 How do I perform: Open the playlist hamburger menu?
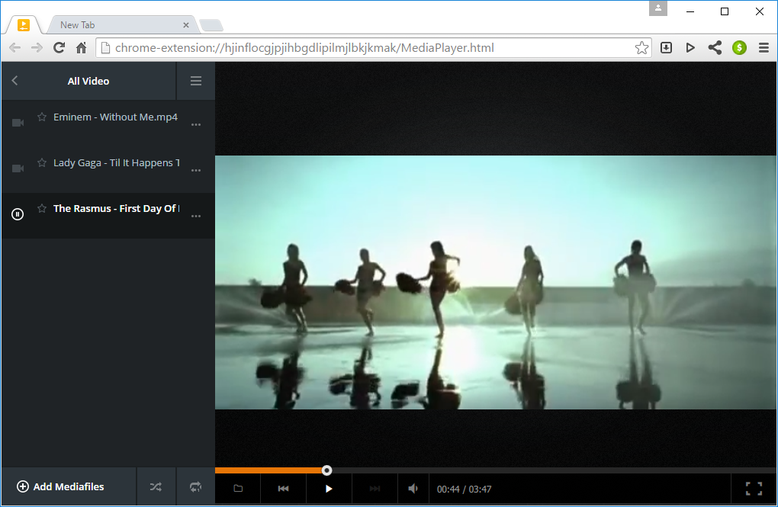point(196,81)
